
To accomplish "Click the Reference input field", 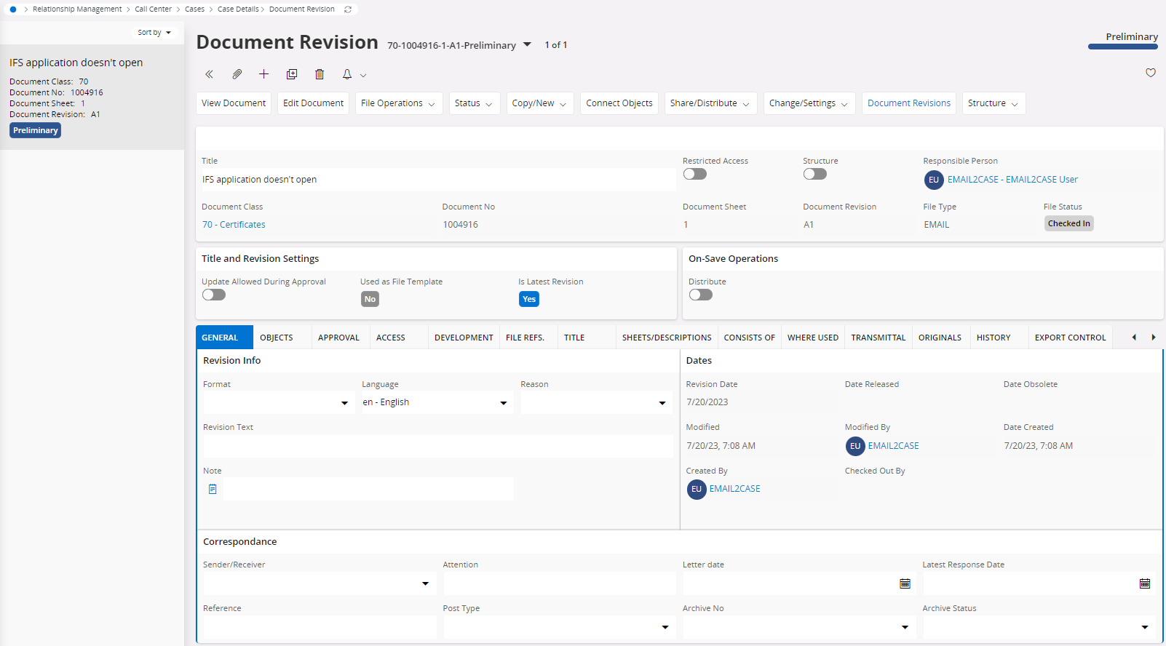I will (320, 627).
